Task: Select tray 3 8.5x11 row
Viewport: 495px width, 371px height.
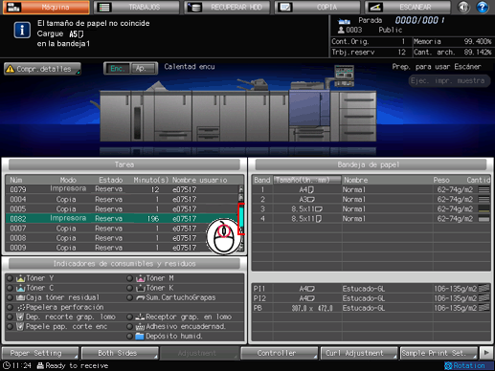Action: pos(371,209)
